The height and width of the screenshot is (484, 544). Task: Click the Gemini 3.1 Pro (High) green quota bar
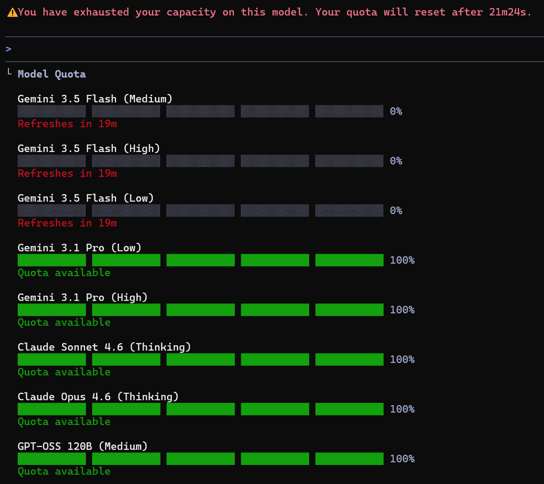[200, 310]
